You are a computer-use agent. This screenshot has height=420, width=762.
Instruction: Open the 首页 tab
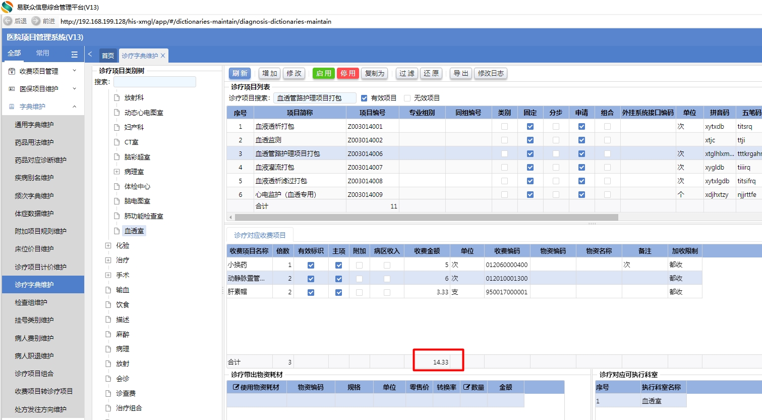pos(108,56)
